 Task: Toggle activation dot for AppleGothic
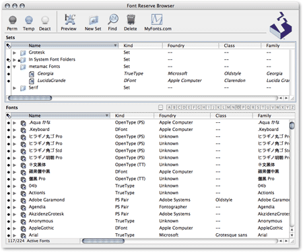tap(9, 228)
